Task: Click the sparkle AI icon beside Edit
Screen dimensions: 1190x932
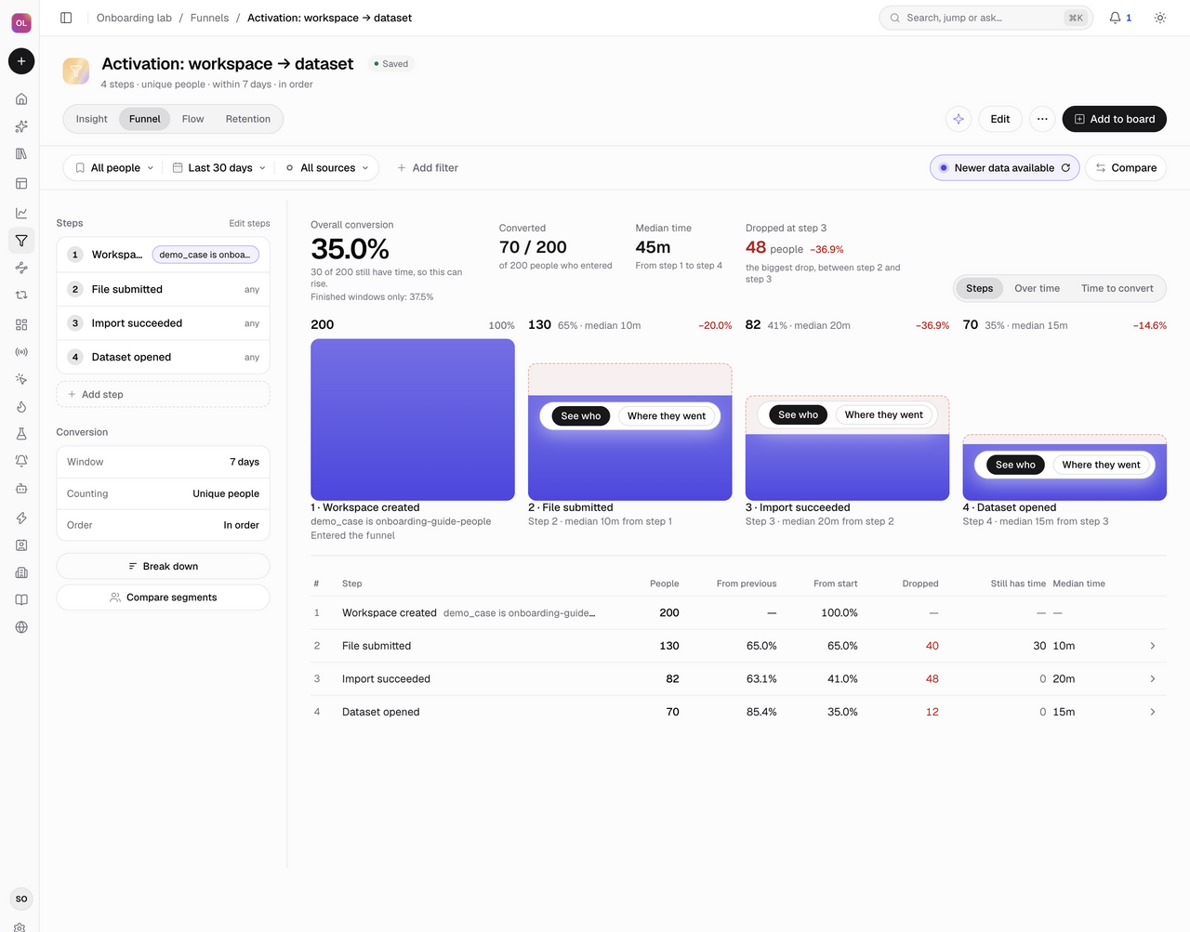Action: (959, 119)
